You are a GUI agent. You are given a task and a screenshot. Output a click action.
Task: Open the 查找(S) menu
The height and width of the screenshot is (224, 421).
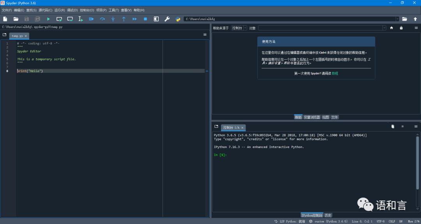coord(31,10)
